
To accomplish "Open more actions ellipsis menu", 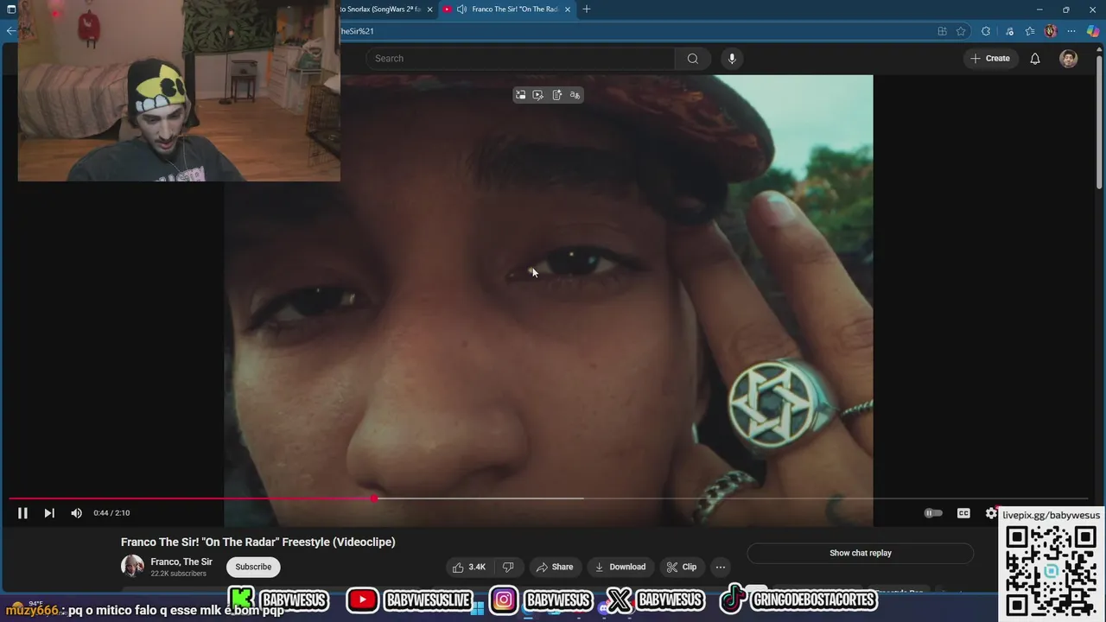I will point(721,567).
